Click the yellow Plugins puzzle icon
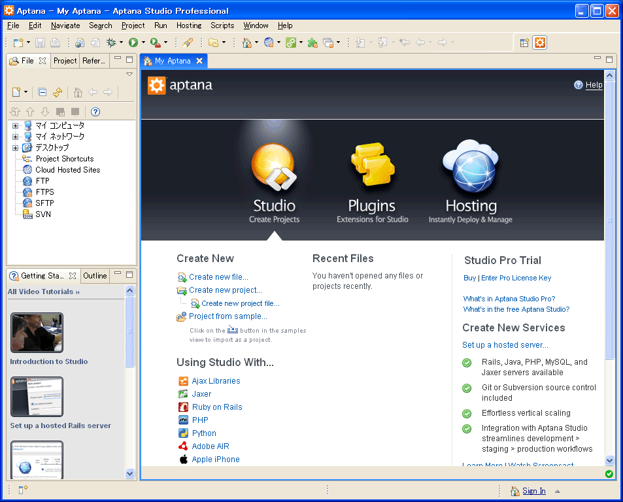The height and width of the screenshot is (502, 623). 372,164
